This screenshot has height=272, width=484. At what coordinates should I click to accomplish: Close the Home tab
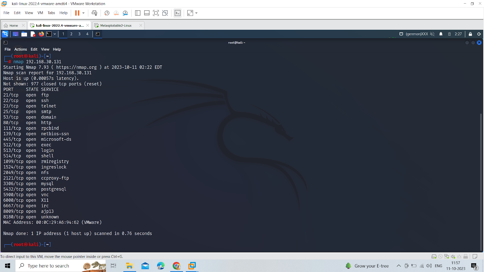23,25
